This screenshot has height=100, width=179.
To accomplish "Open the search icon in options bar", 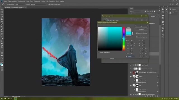I will (x=170, y=4).
